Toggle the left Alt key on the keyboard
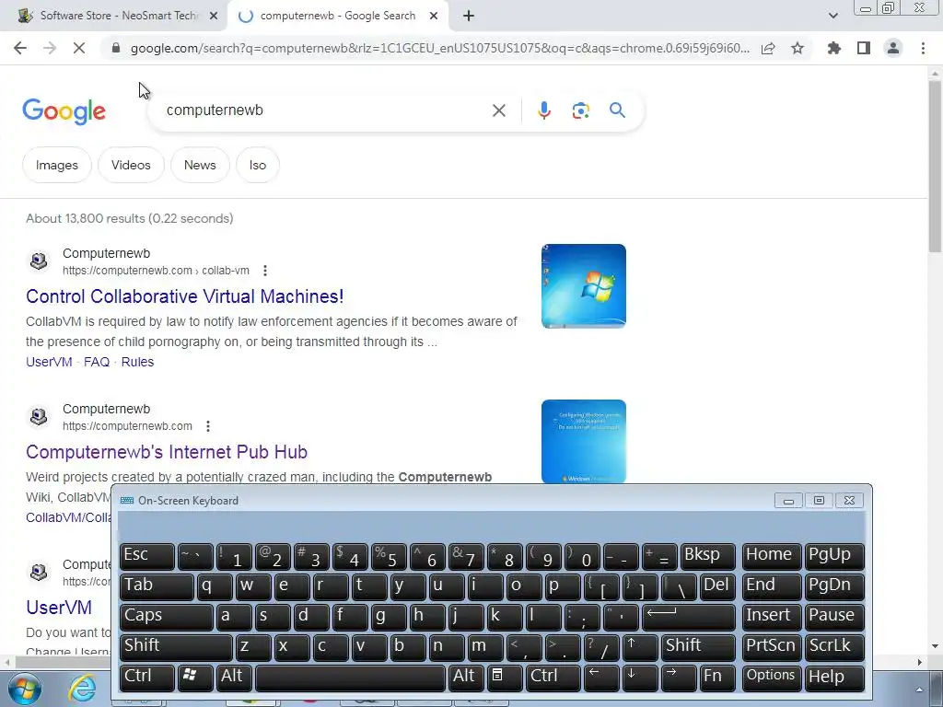Viewport: 943px width, 707px height. (x=234, y=677)
